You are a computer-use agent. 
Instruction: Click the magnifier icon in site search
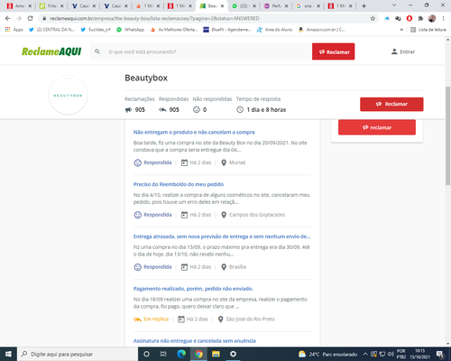(x=97, y=51)
